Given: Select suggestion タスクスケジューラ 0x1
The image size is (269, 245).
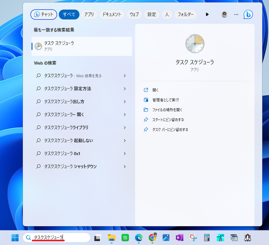Looking at the screenshot, I should pyautogui.click(x=82, y=153).
